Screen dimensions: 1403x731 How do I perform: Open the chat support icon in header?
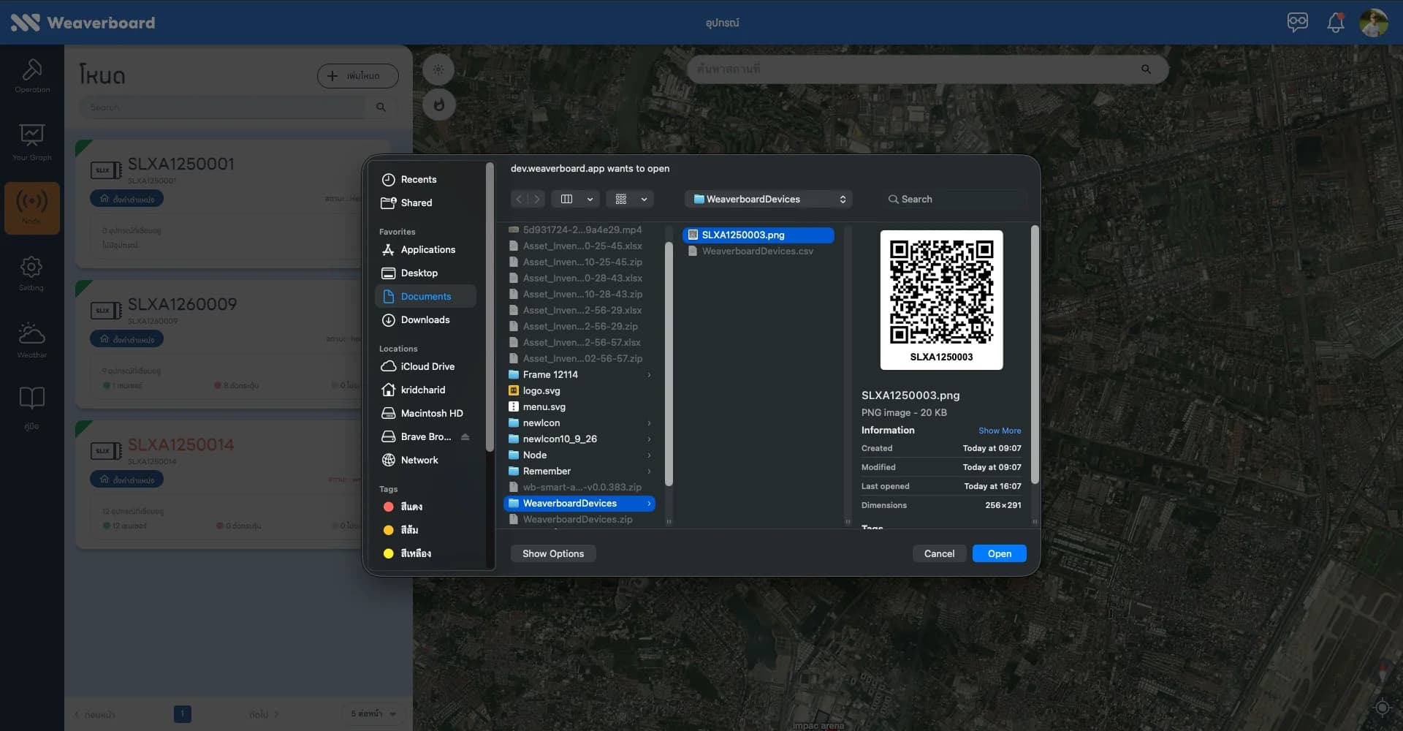click(1298, 22)
